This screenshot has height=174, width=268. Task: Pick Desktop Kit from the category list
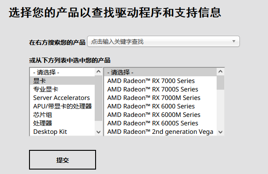[62, 132]
